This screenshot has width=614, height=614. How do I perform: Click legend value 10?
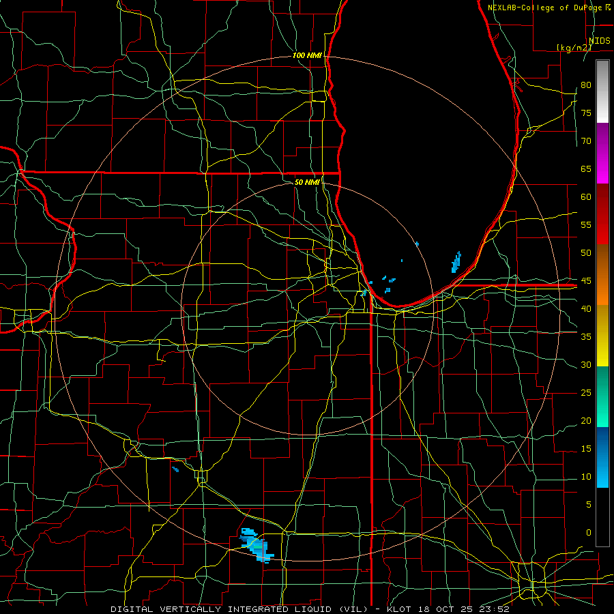pos(586,477)
